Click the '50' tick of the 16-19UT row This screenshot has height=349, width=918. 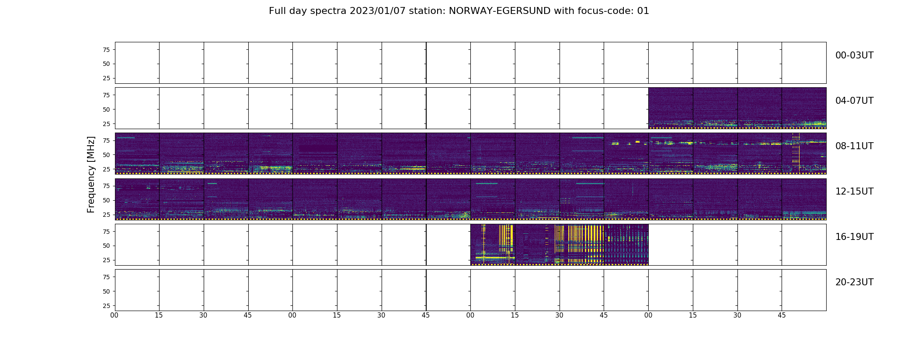106,246
